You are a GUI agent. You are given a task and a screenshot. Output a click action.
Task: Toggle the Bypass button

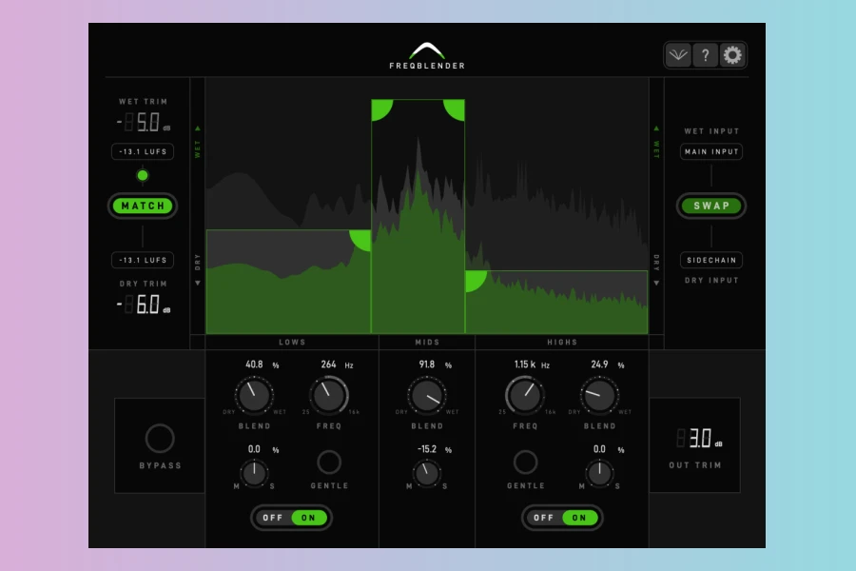(x=160, y=439)
